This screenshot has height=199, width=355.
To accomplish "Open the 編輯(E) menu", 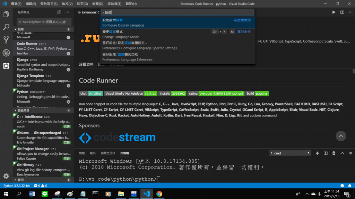I will pos(31,4).
